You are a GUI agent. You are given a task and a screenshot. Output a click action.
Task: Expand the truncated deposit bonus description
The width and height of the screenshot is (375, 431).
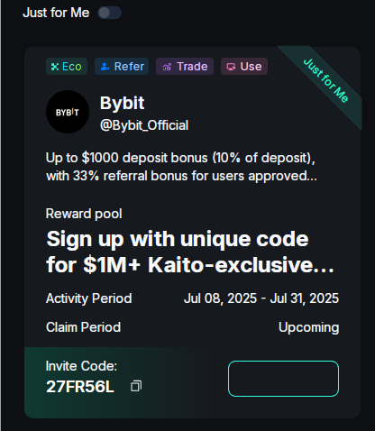pos(181,167)
